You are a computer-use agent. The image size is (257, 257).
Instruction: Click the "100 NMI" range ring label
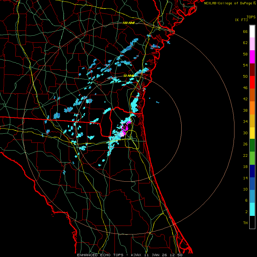click(x=128, y=23)
